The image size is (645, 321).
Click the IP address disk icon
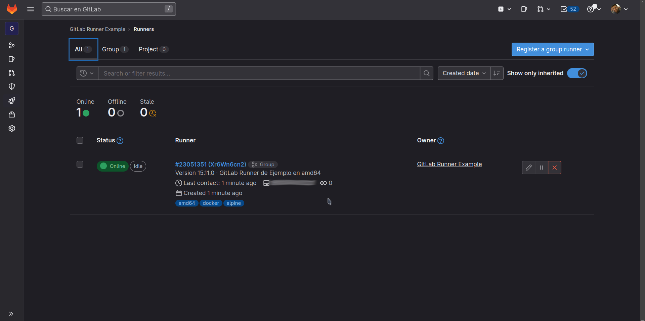coord(266,183)
